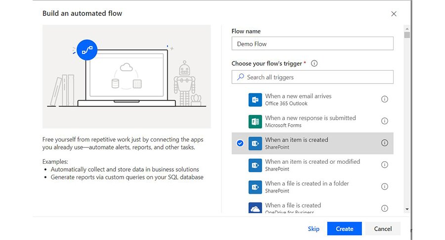Click Skip link
This screenshot has width=445, height=240.
tap(313, 229)
